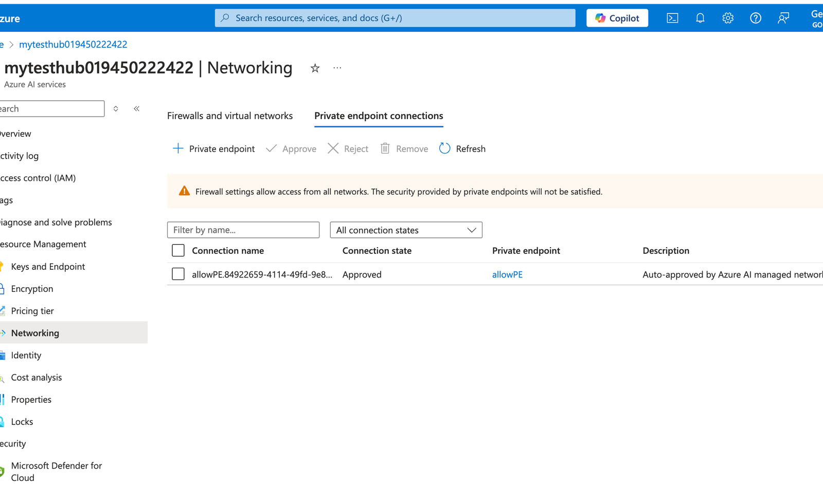Open portal settings gear

pyautogui.click(x=728, y=17)
